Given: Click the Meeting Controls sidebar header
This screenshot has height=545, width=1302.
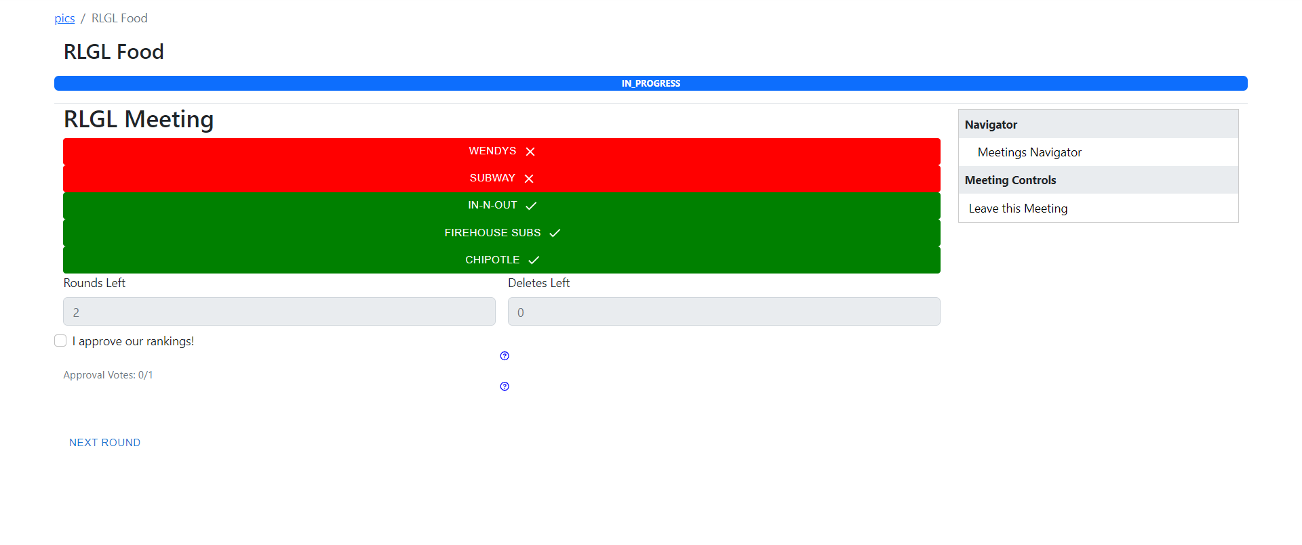Looking at the screenshot, I should coord(1099,180).
